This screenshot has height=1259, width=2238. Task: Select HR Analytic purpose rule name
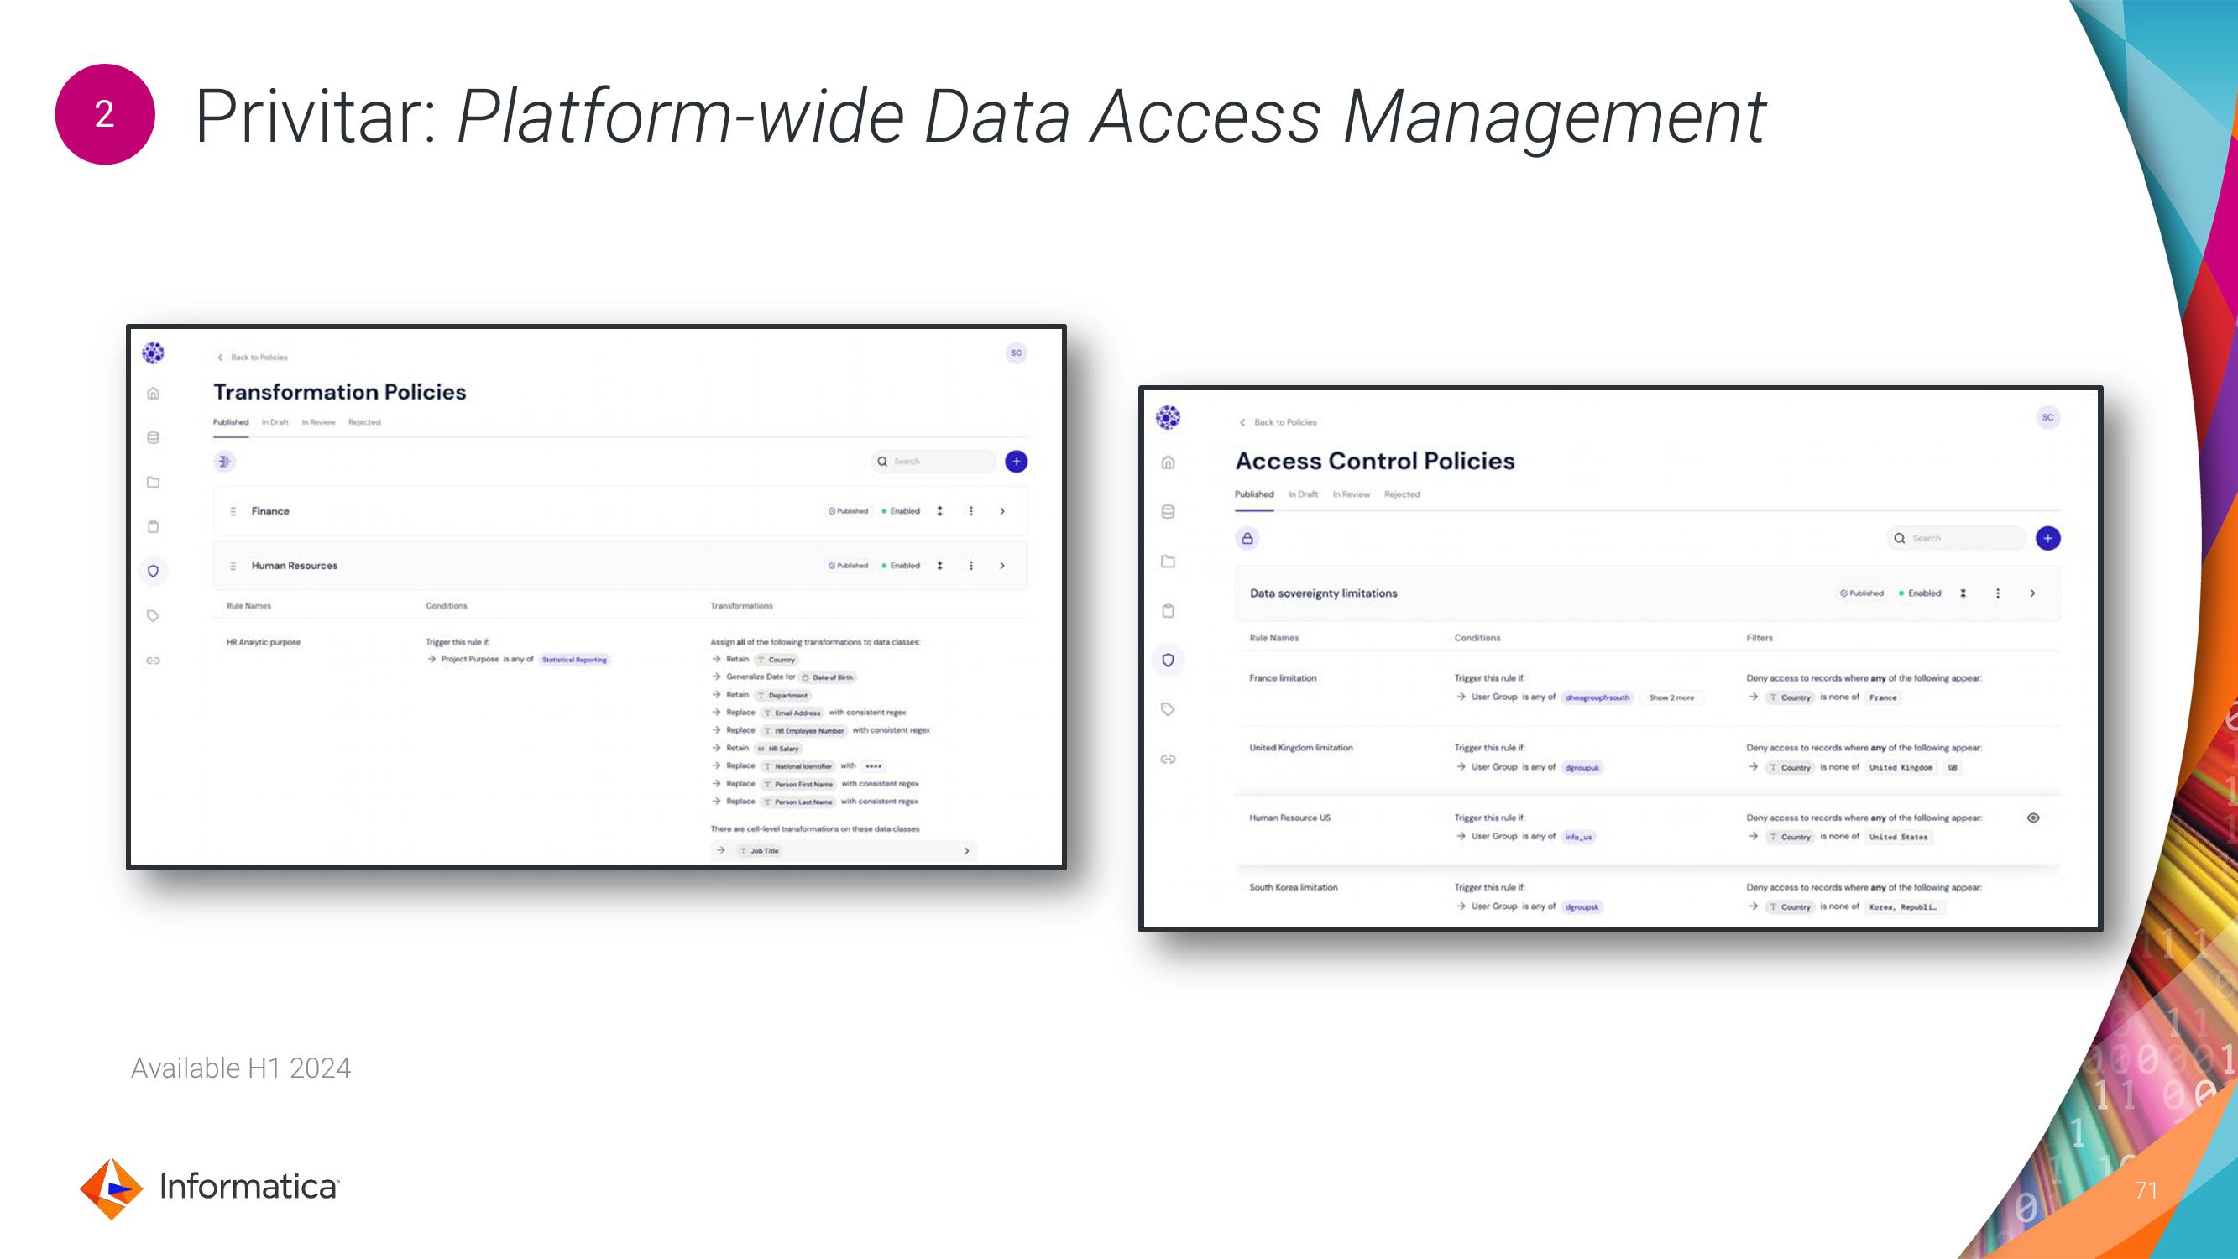click(264, 642)
